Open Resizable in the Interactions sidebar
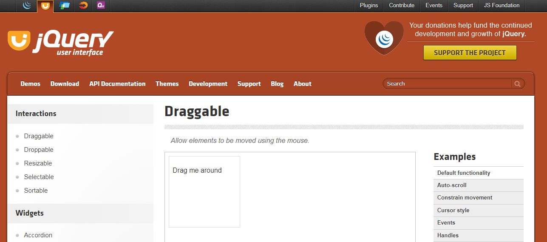The width and height of the screenshot is (547, 242). [x=38, y=163]
